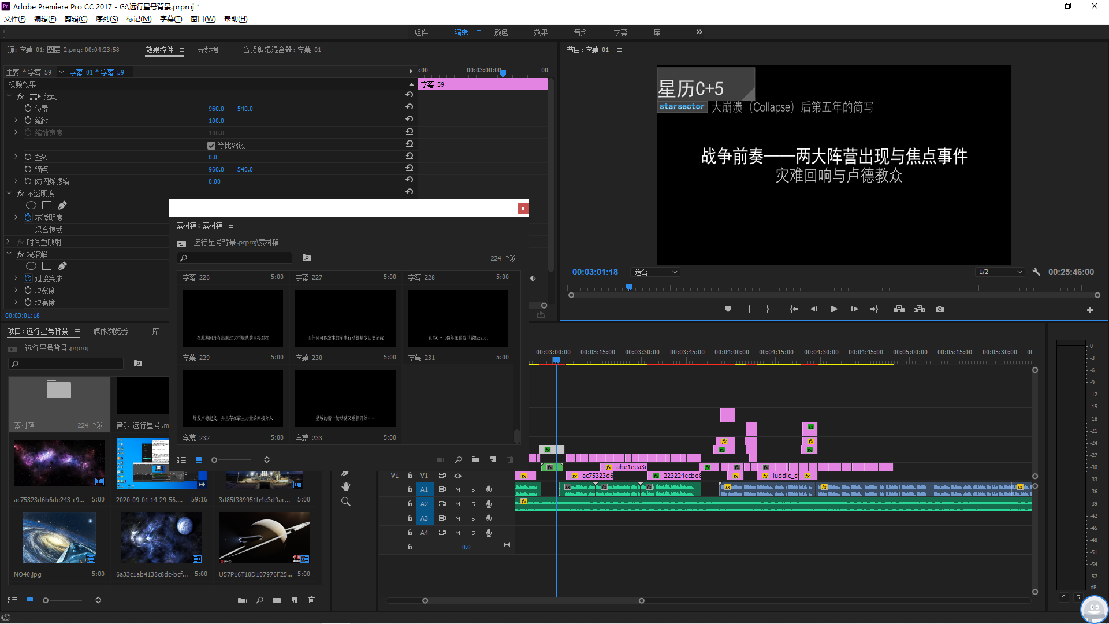Toggle animation stopwatch for 位置
Image resolution: width=1109 pixels, height=624 pixels.
coord(28,108)
